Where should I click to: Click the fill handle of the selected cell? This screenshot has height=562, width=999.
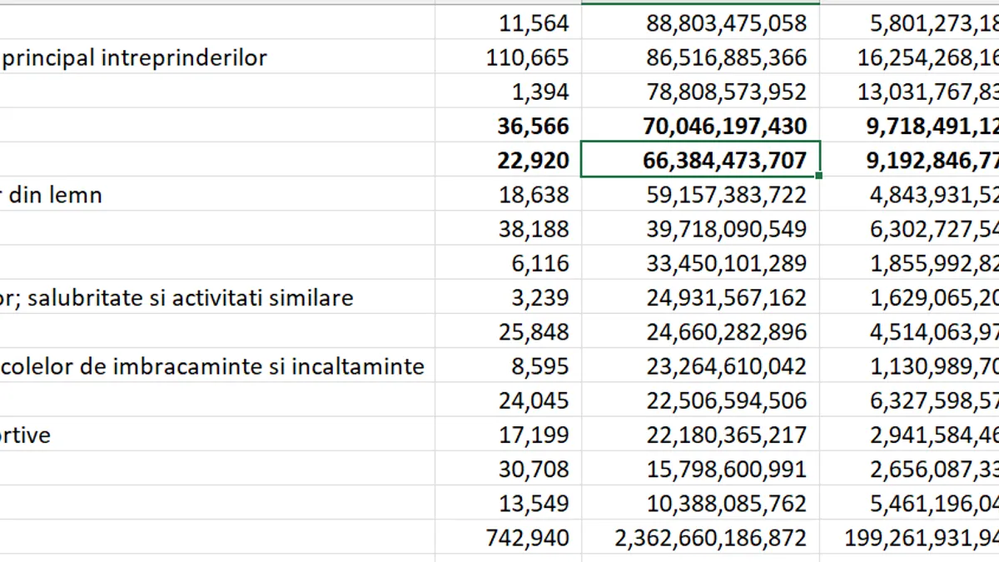[820, 176]
